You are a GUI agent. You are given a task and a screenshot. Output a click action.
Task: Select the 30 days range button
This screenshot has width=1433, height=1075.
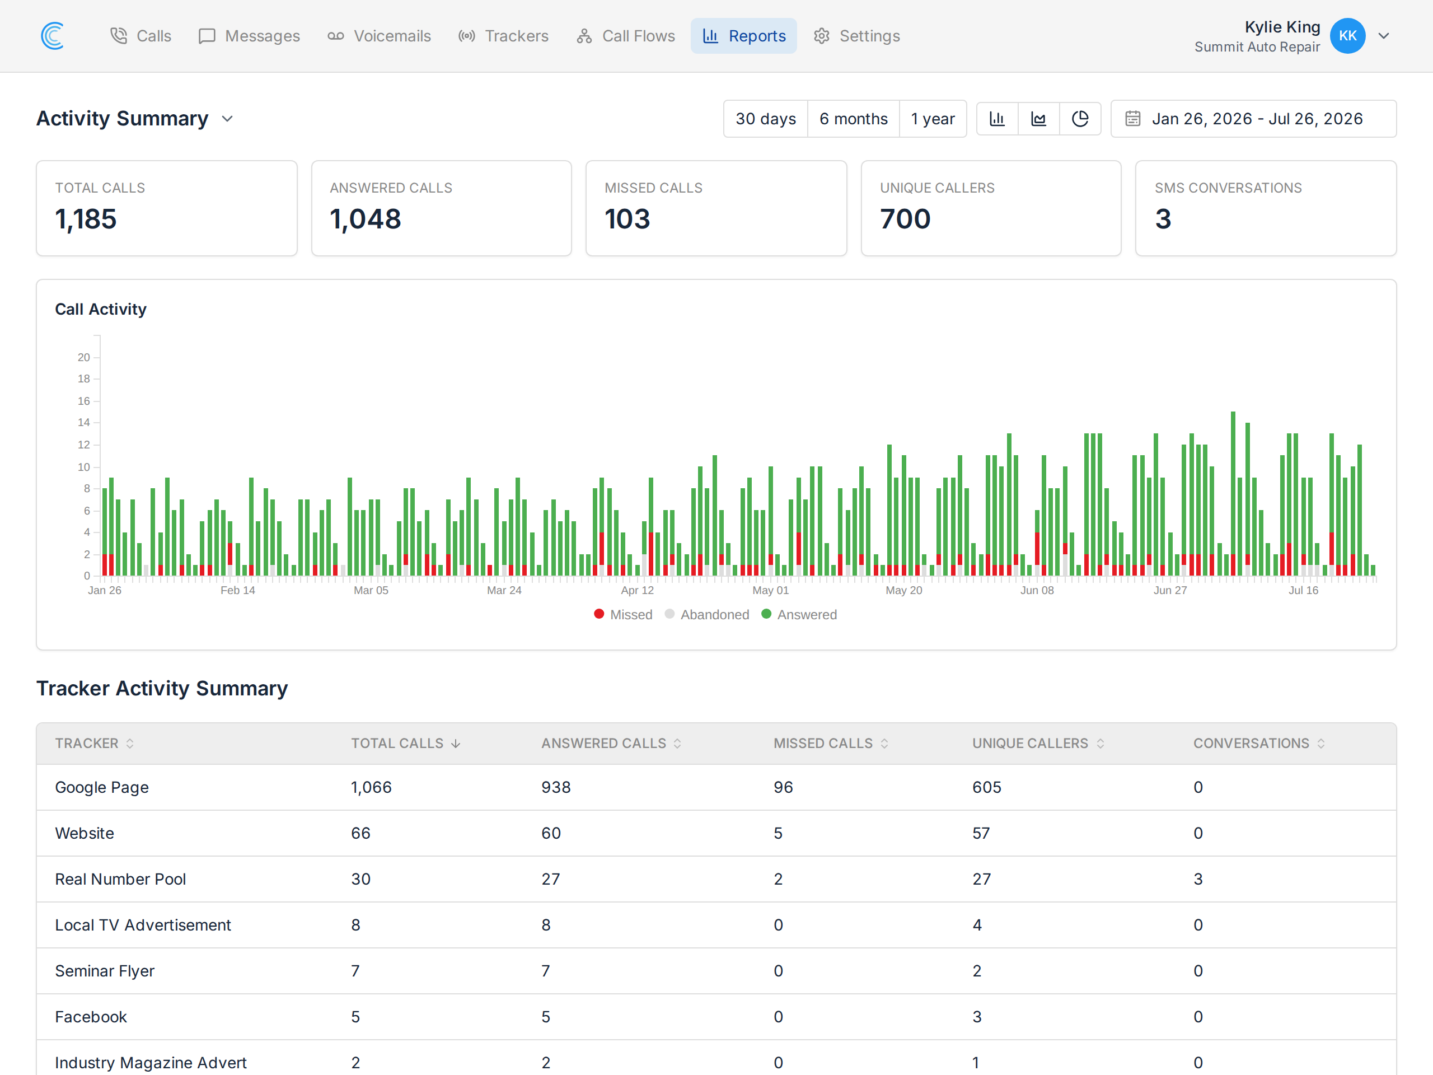(766, 119)
